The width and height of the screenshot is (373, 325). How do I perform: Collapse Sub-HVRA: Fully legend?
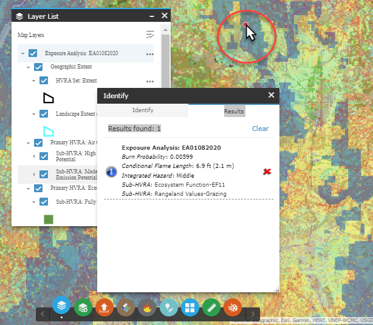(x=34, y=202)
